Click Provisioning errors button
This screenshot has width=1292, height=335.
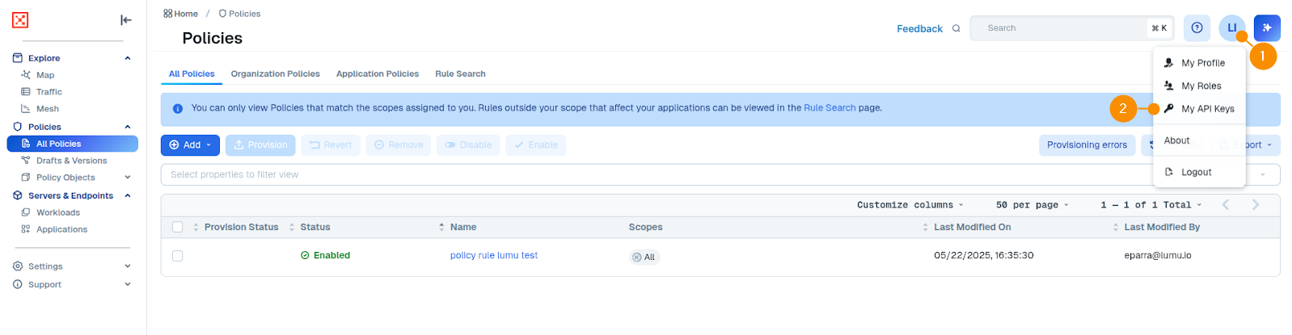[1087, 145]
